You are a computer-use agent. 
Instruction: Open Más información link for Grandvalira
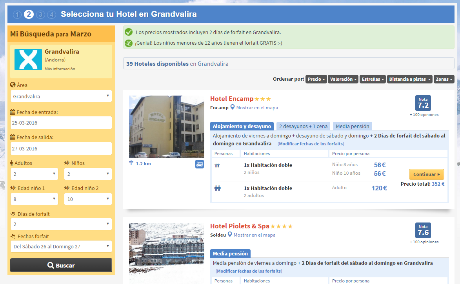click(x=60, y=69)
